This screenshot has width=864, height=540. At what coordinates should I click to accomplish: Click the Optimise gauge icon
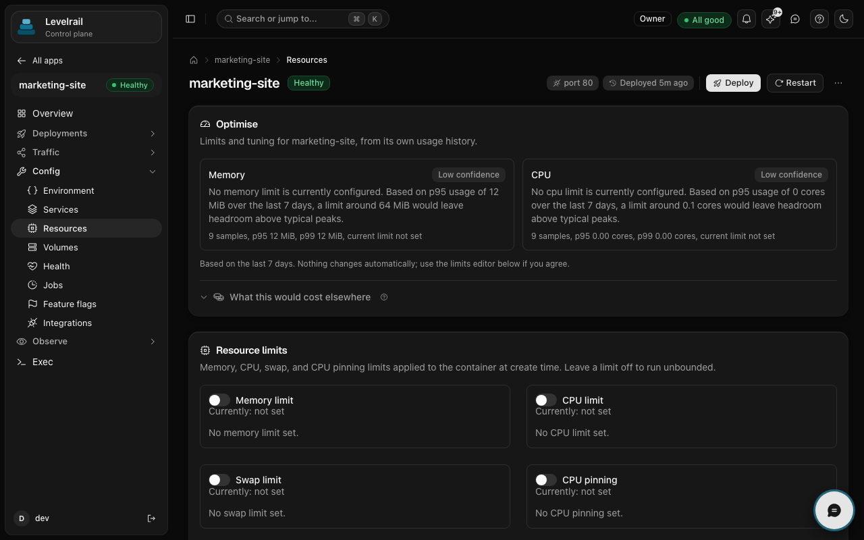pos(205,124)
